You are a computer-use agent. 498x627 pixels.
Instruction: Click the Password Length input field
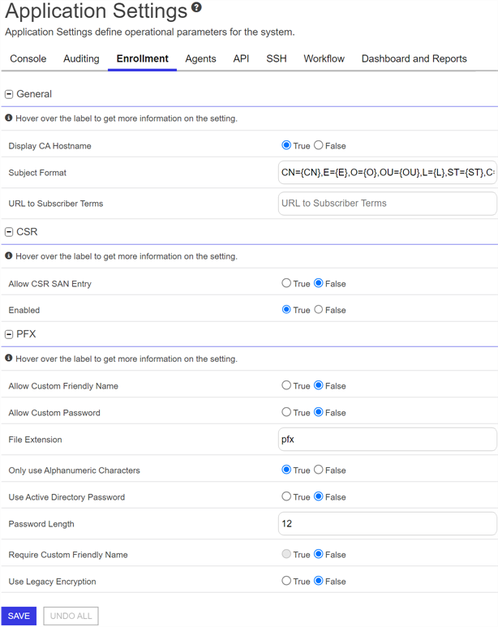[x=387, y=524]
